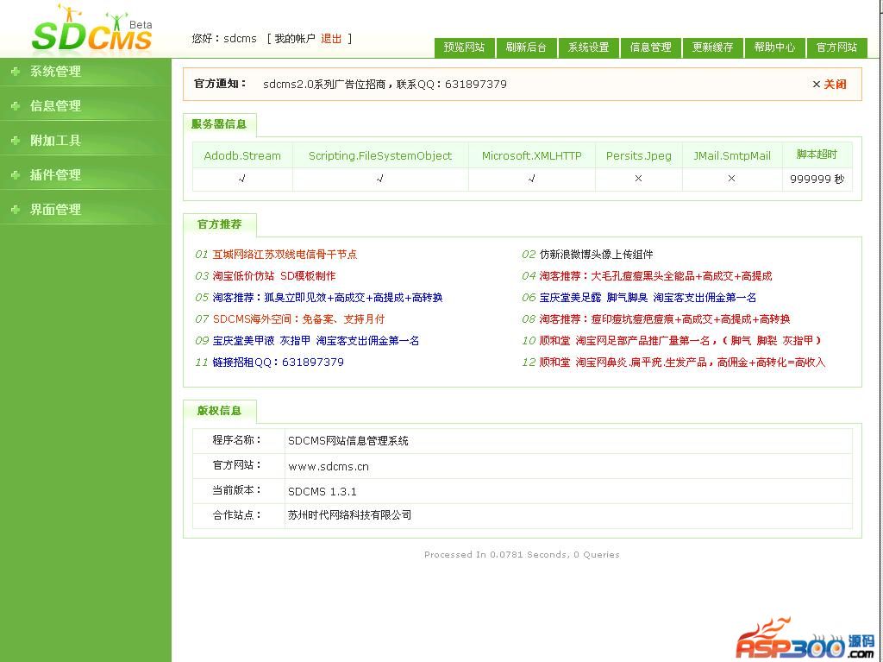Viewport: 883px width, 662px height.
Task: Click the 程序名称 label
Action: [236, 440]
